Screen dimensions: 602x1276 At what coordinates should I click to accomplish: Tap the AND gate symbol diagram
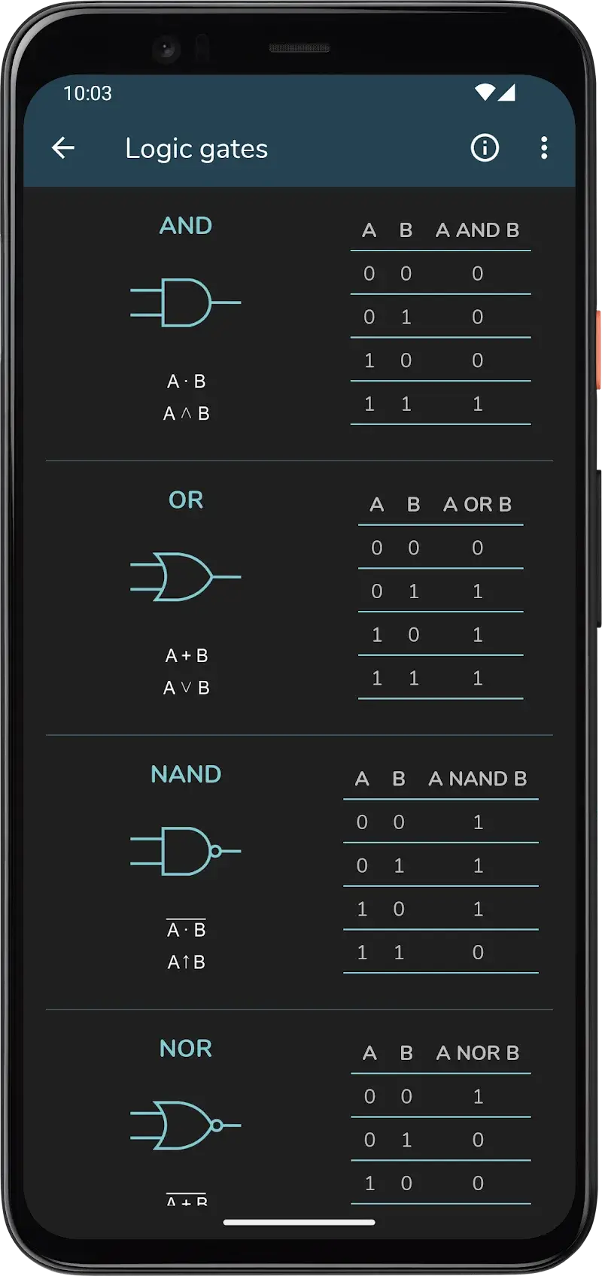click(186, 302)
